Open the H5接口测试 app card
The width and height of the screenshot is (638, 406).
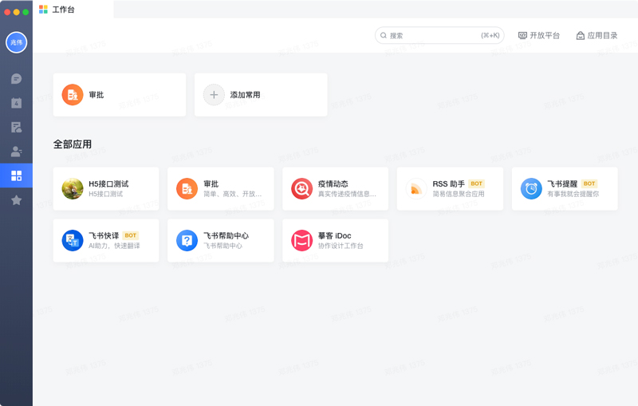(x=106, y=189)
